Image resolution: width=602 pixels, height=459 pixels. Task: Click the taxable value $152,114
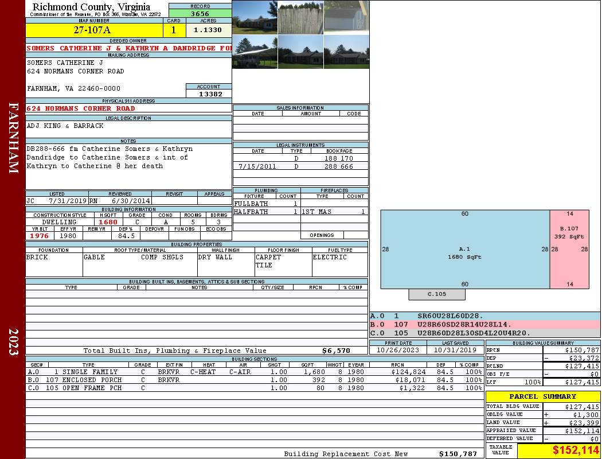click(558, 451)
